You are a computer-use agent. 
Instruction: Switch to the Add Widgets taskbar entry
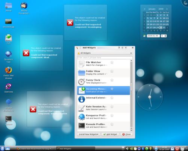coord(75,149)
